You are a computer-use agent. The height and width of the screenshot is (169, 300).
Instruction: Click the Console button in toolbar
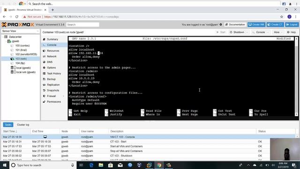coord(259,32)
